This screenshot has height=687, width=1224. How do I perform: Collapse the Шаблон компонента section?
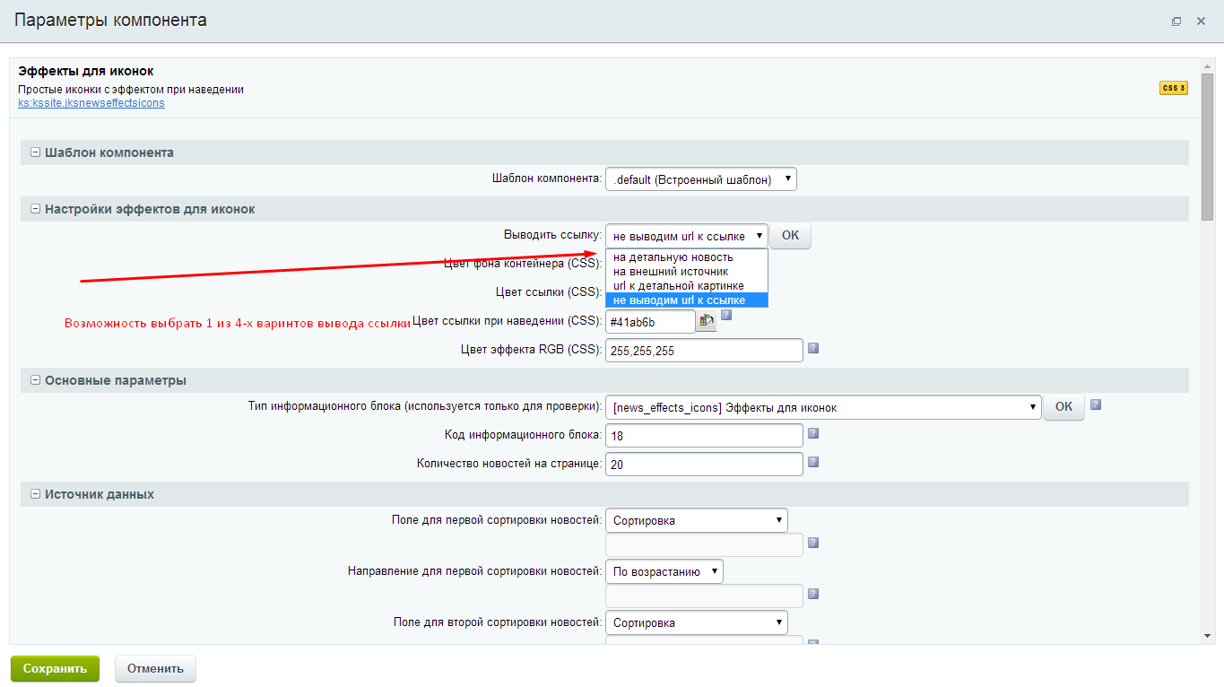(x=36, y=152)
